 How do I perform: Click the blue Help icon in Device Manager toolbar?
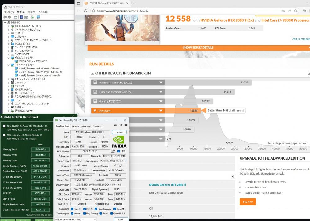click(x=21, y=17)
